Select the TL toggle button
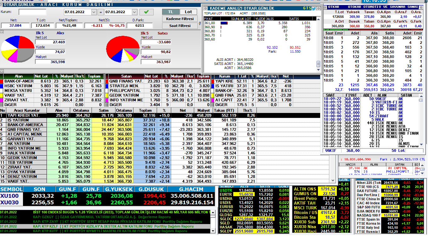This screenshot has height=241, width=430. coord(171,12)
